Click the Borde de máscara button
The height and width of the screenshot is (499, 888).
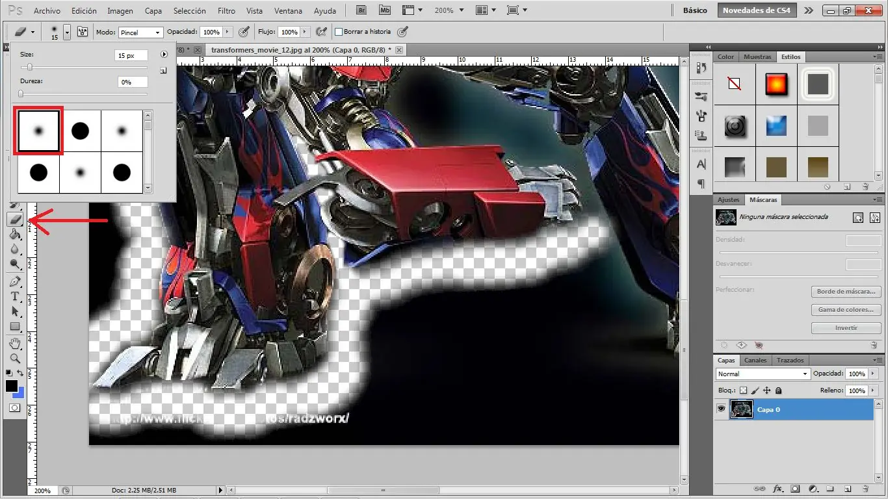click(x=846, y=292)
